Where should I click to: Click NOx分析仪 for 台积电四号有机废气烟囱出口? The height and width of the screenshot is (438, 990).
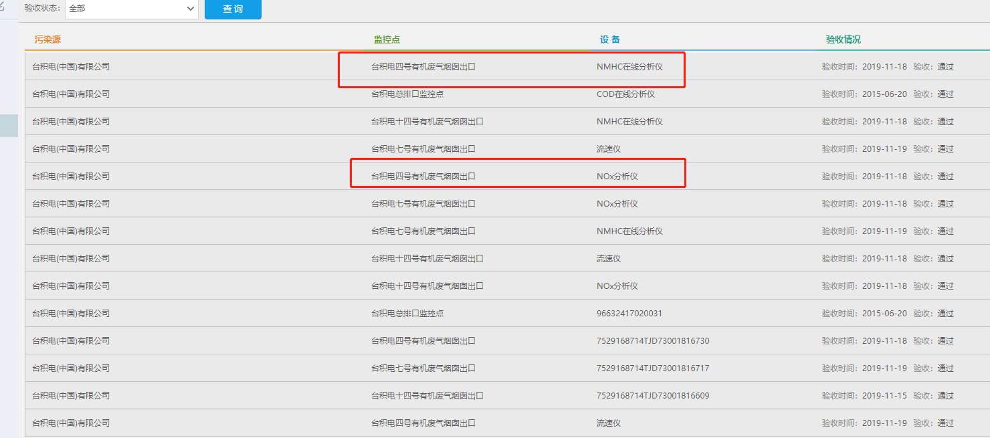pos(617,177)
